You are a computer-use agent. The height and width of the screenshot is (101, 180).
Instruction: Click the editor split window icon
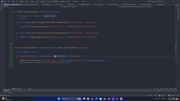pos(176,7)
